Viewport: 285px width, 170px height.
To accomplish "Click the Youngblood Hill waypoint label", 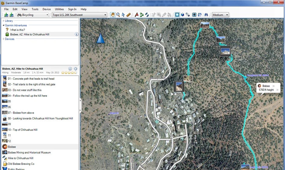I will point(258,75).
